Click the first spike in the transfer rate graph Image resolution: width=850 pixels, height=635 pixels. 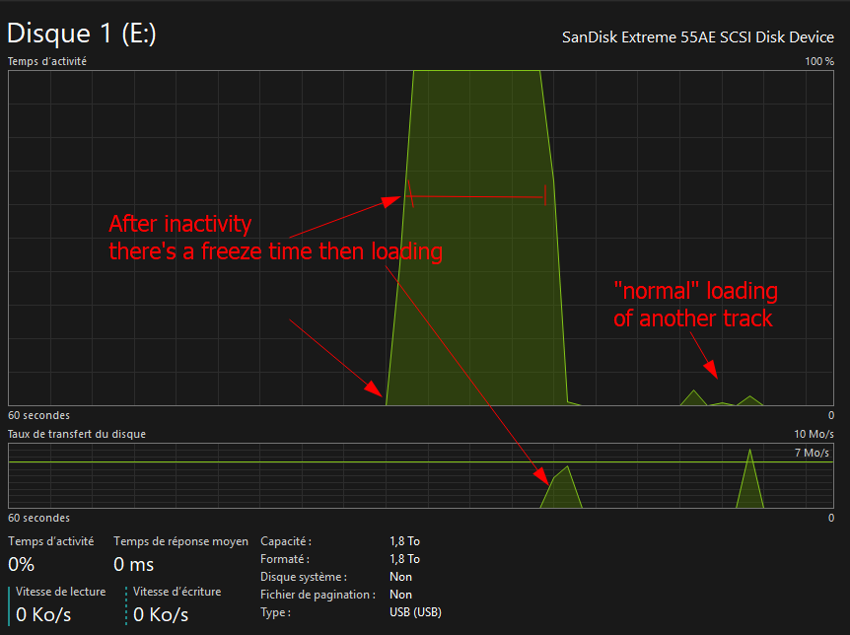coord(561,490)
